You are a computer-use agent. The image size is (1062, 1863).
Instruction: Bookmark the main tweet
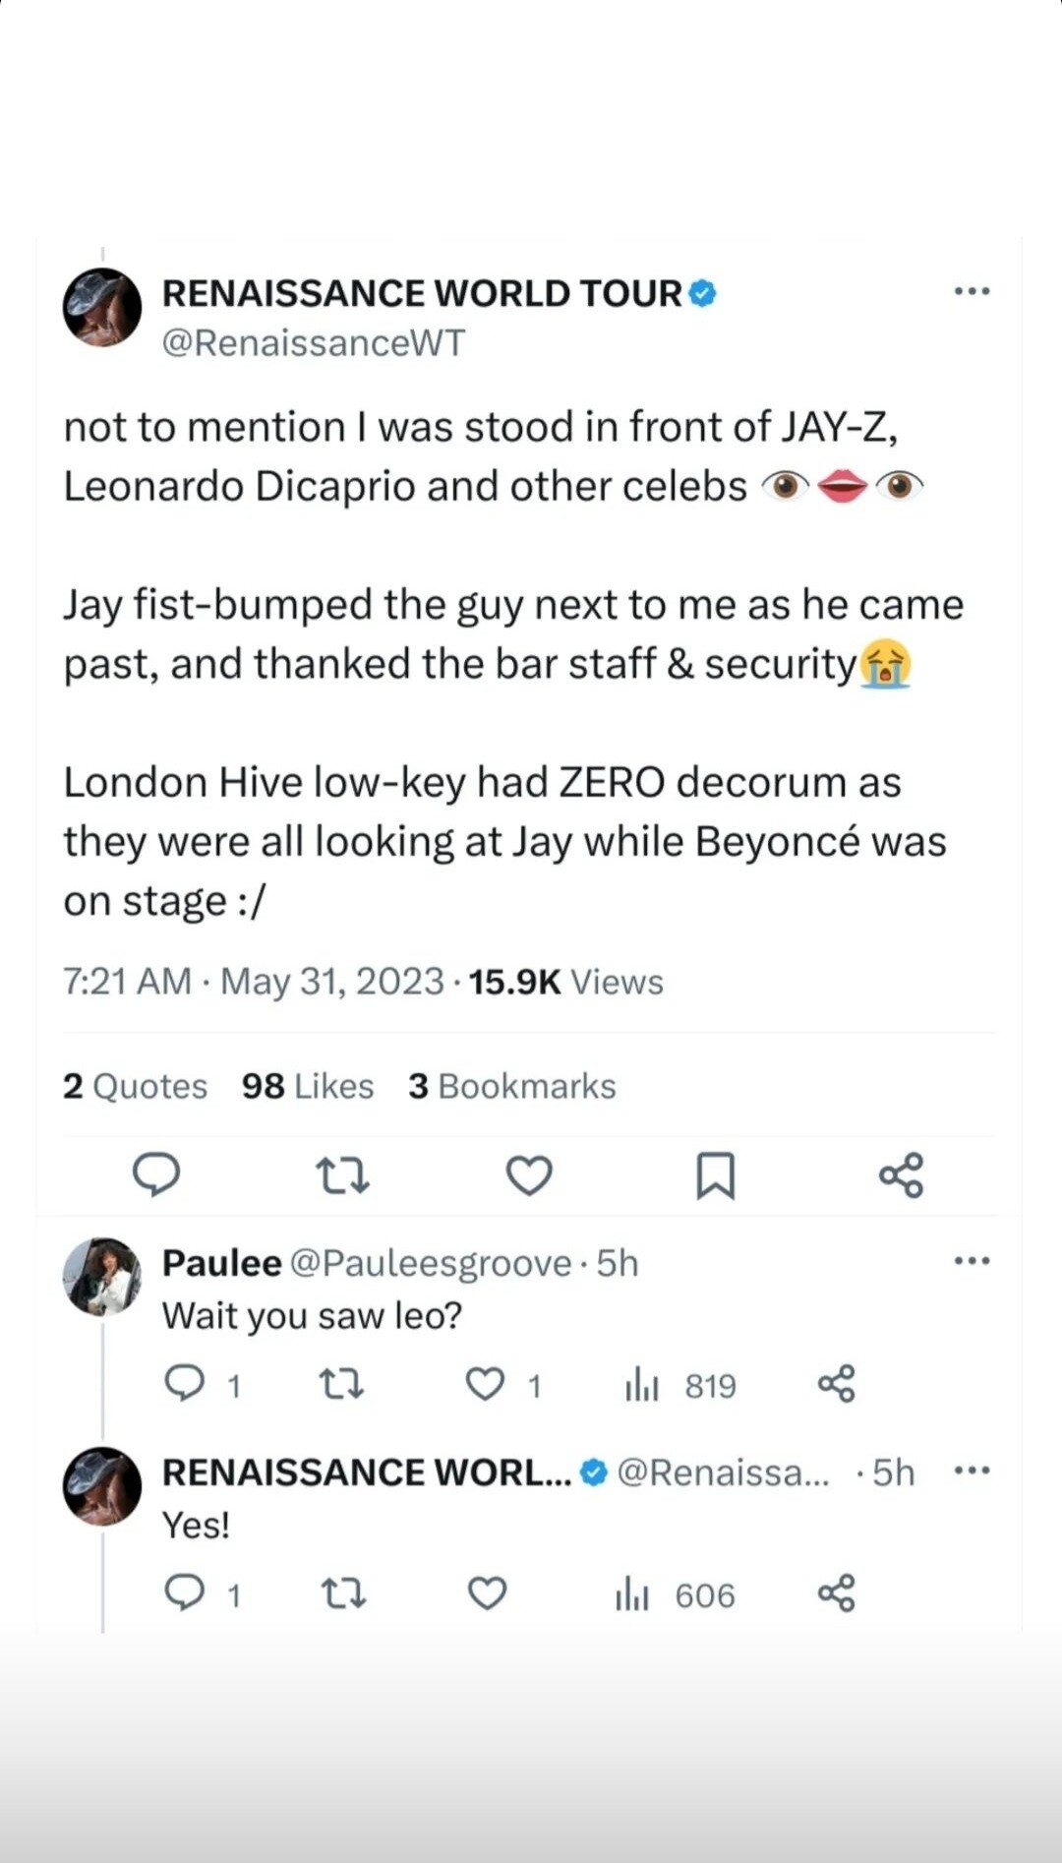click(715, 1174)
